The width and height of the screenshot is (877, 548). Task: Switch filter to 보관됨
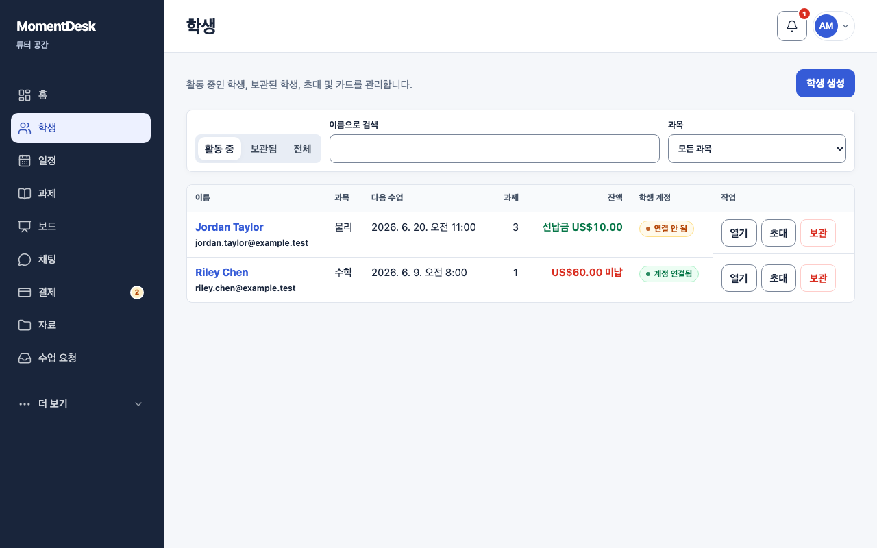tap(264, 149)
